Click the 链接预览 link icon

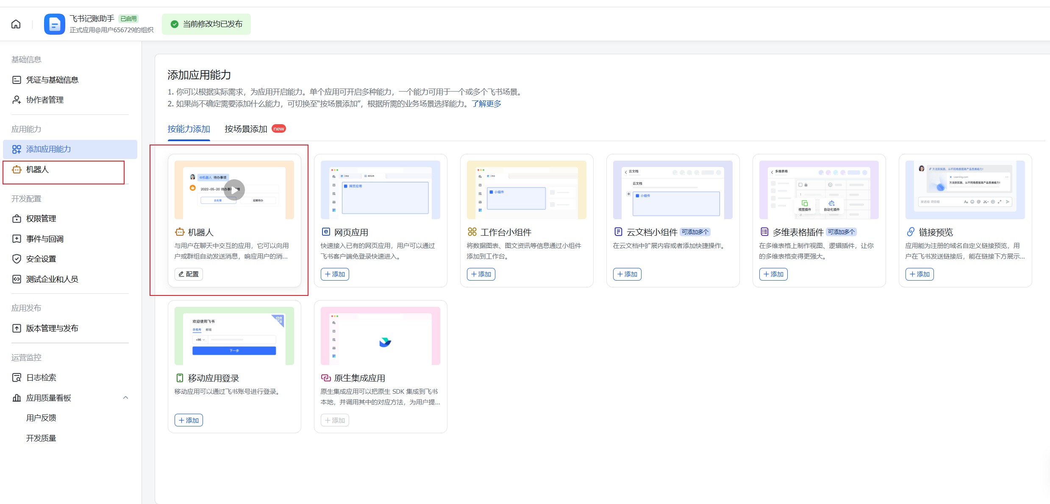pos(911,232)
